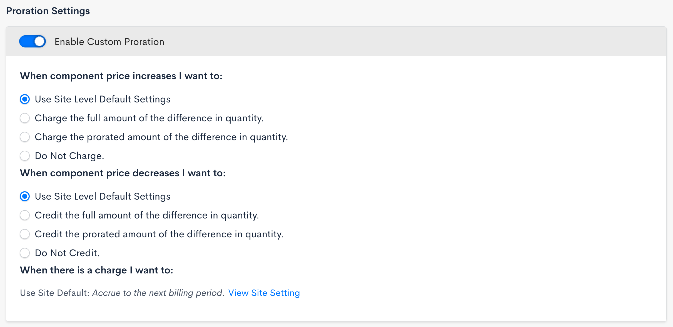
Task: Click the "Use Site Default:" text
Action: point(55,293)
